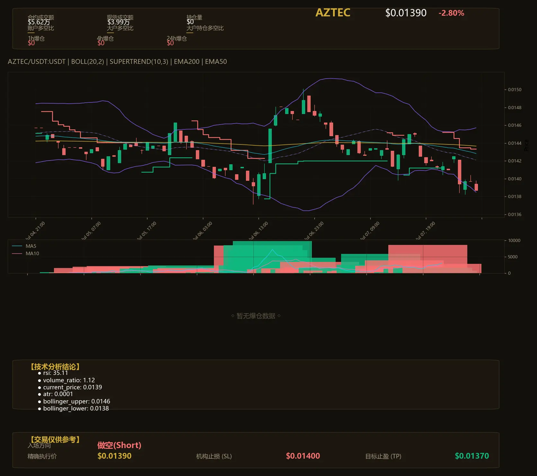Click the MA5 legend entry
Viewport: 537px width, 476px height.
pos(24,246)
